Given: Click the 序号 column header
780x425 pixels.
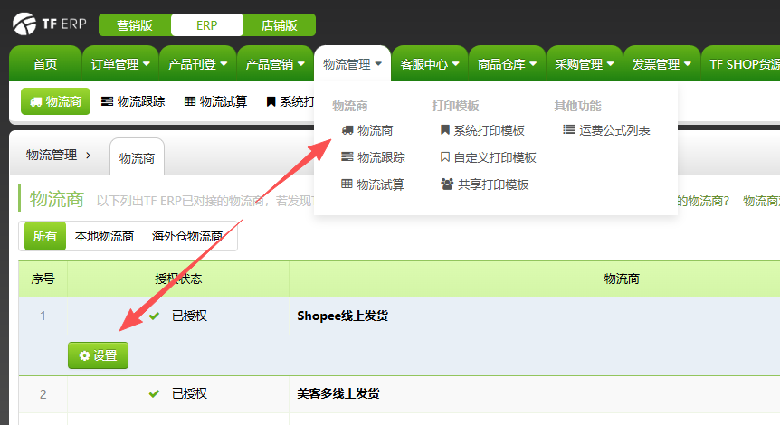Looking at the screenshot, I should (43, 279).
